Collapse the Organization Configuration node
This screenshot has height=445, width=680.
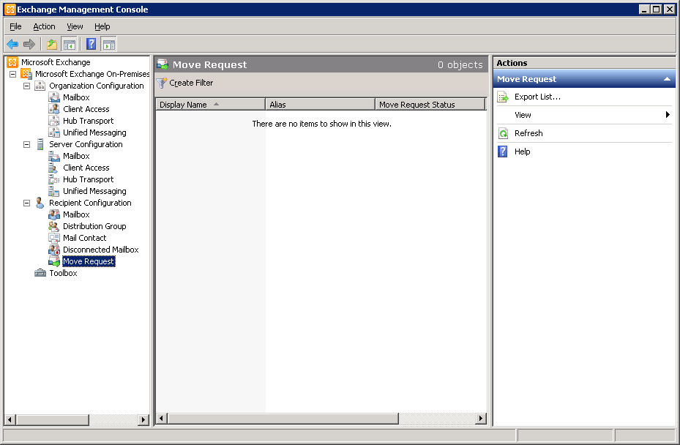27,86
